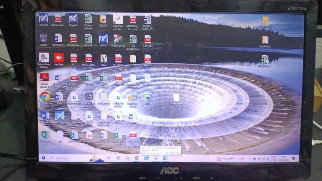Launch the Word 2016 shortcut
This screenshot has width=322, height=181.
click(45, 118)
